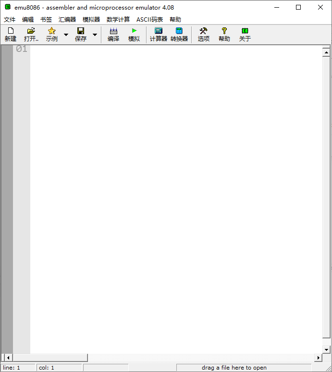Click the emu8086 title bar app icon
332x372 pixels.
click(8, 7)
